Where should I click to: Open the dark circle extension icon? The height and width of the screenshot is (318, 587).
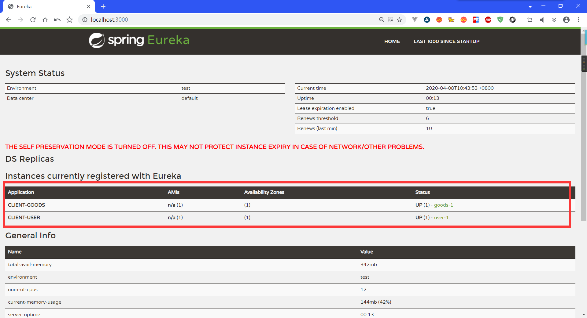click(x=512, y=20)
